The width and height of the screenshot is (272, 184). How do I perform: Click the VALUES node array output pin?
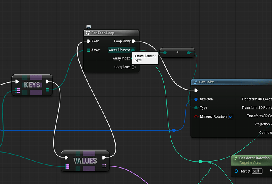coord(104,166)
